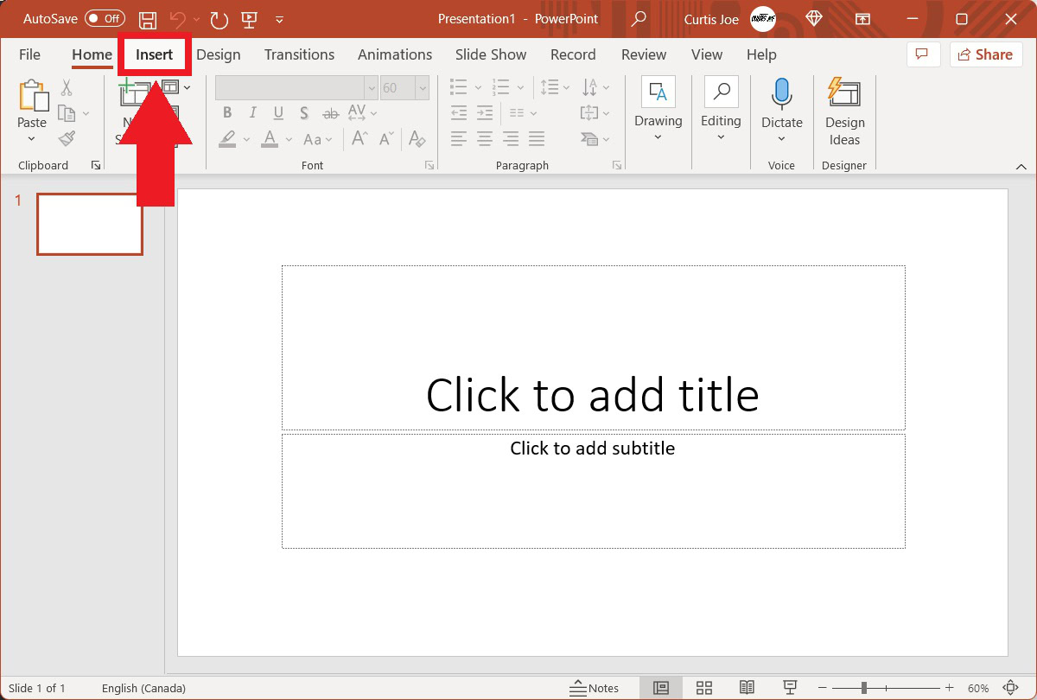Image resolution: width=1037 pixels, height=700 pixels.
Task: Toggle AutoSave switch on
Action: point(105,18)
